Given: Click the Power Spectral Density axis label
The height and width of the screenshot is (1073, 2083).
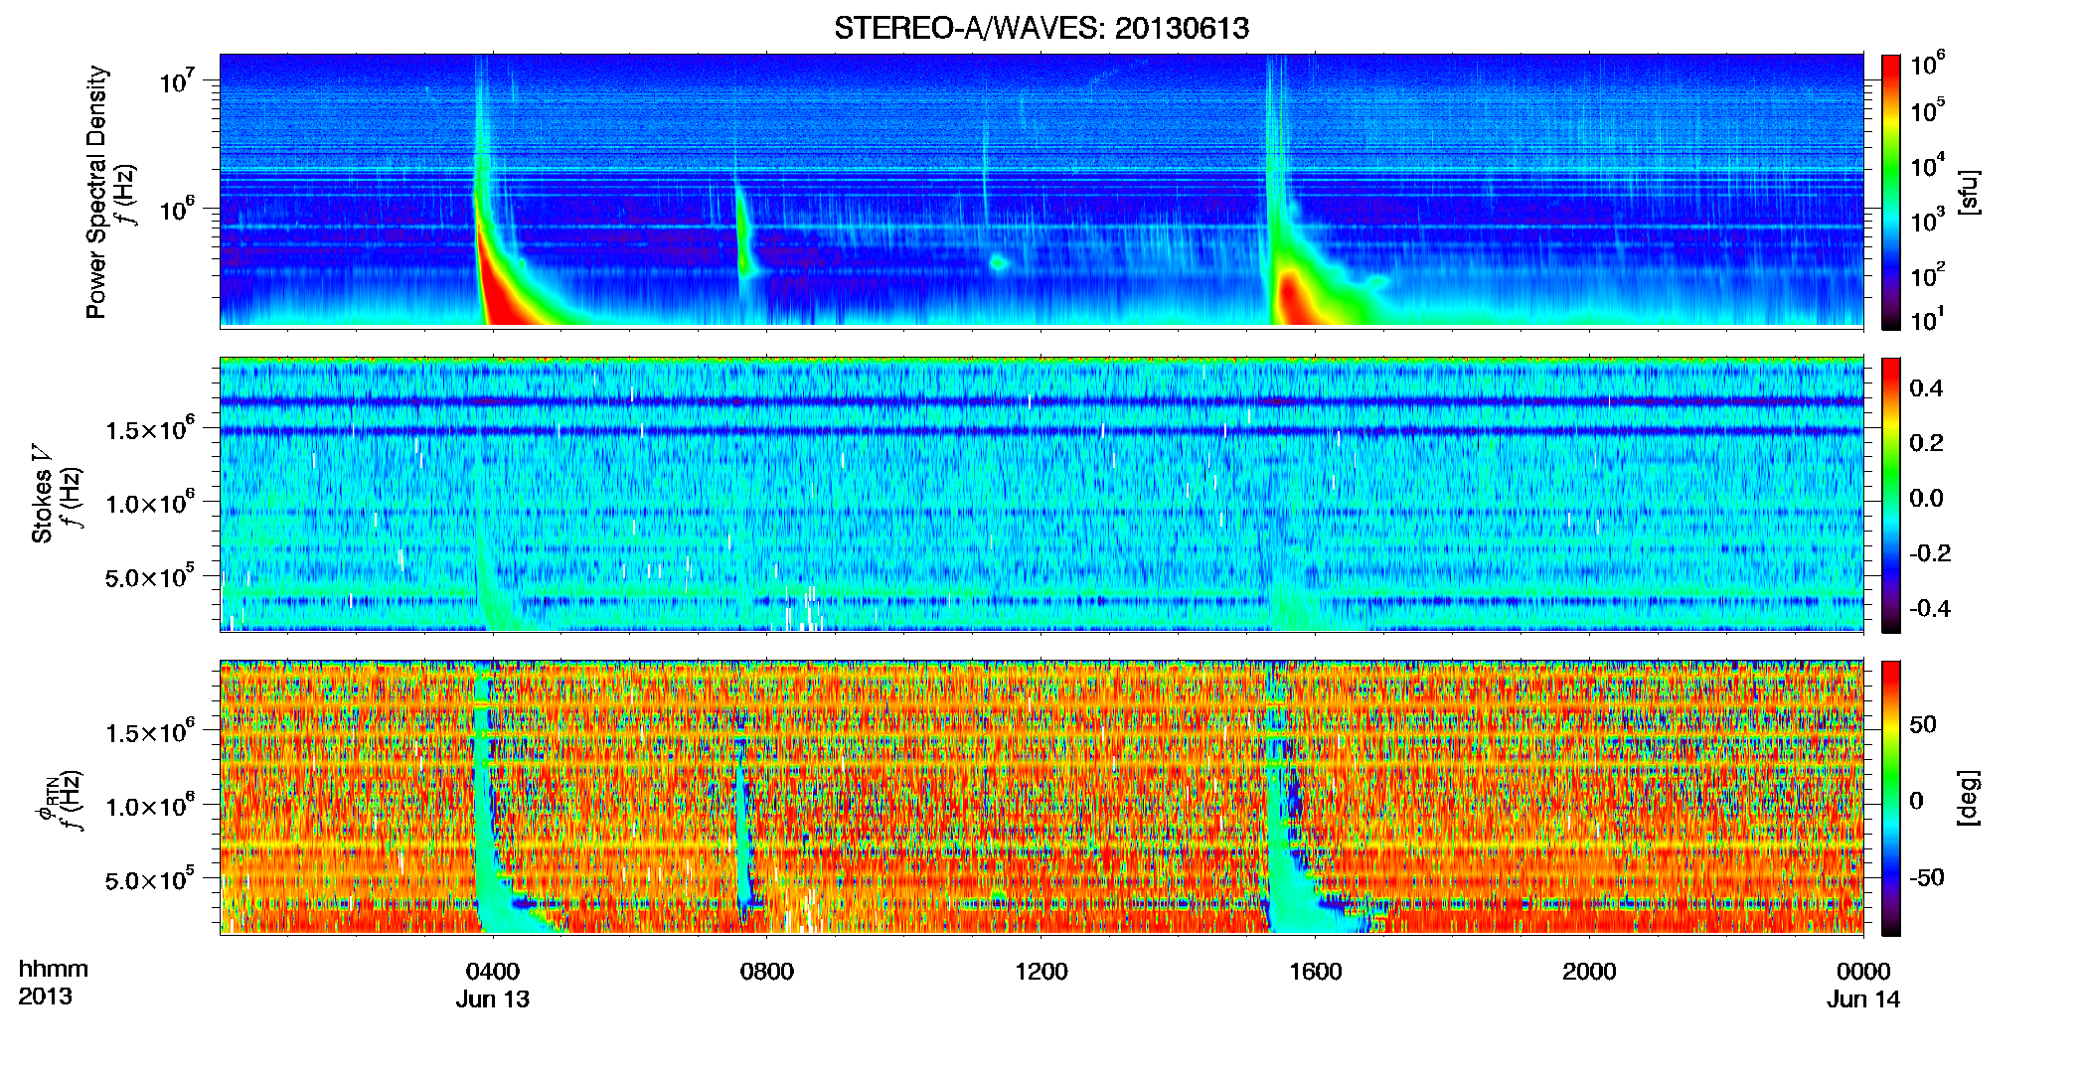Looking at the screenshot, I should tap(96, 192).
